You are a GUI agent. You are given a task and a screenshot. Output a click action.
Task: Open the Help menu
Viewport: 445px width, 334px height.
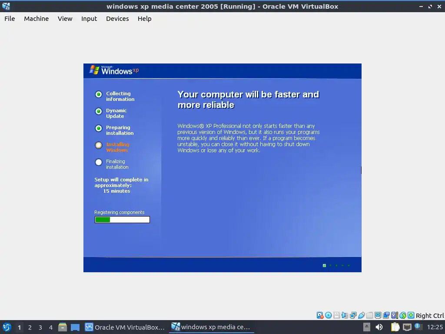coord(144,19)
